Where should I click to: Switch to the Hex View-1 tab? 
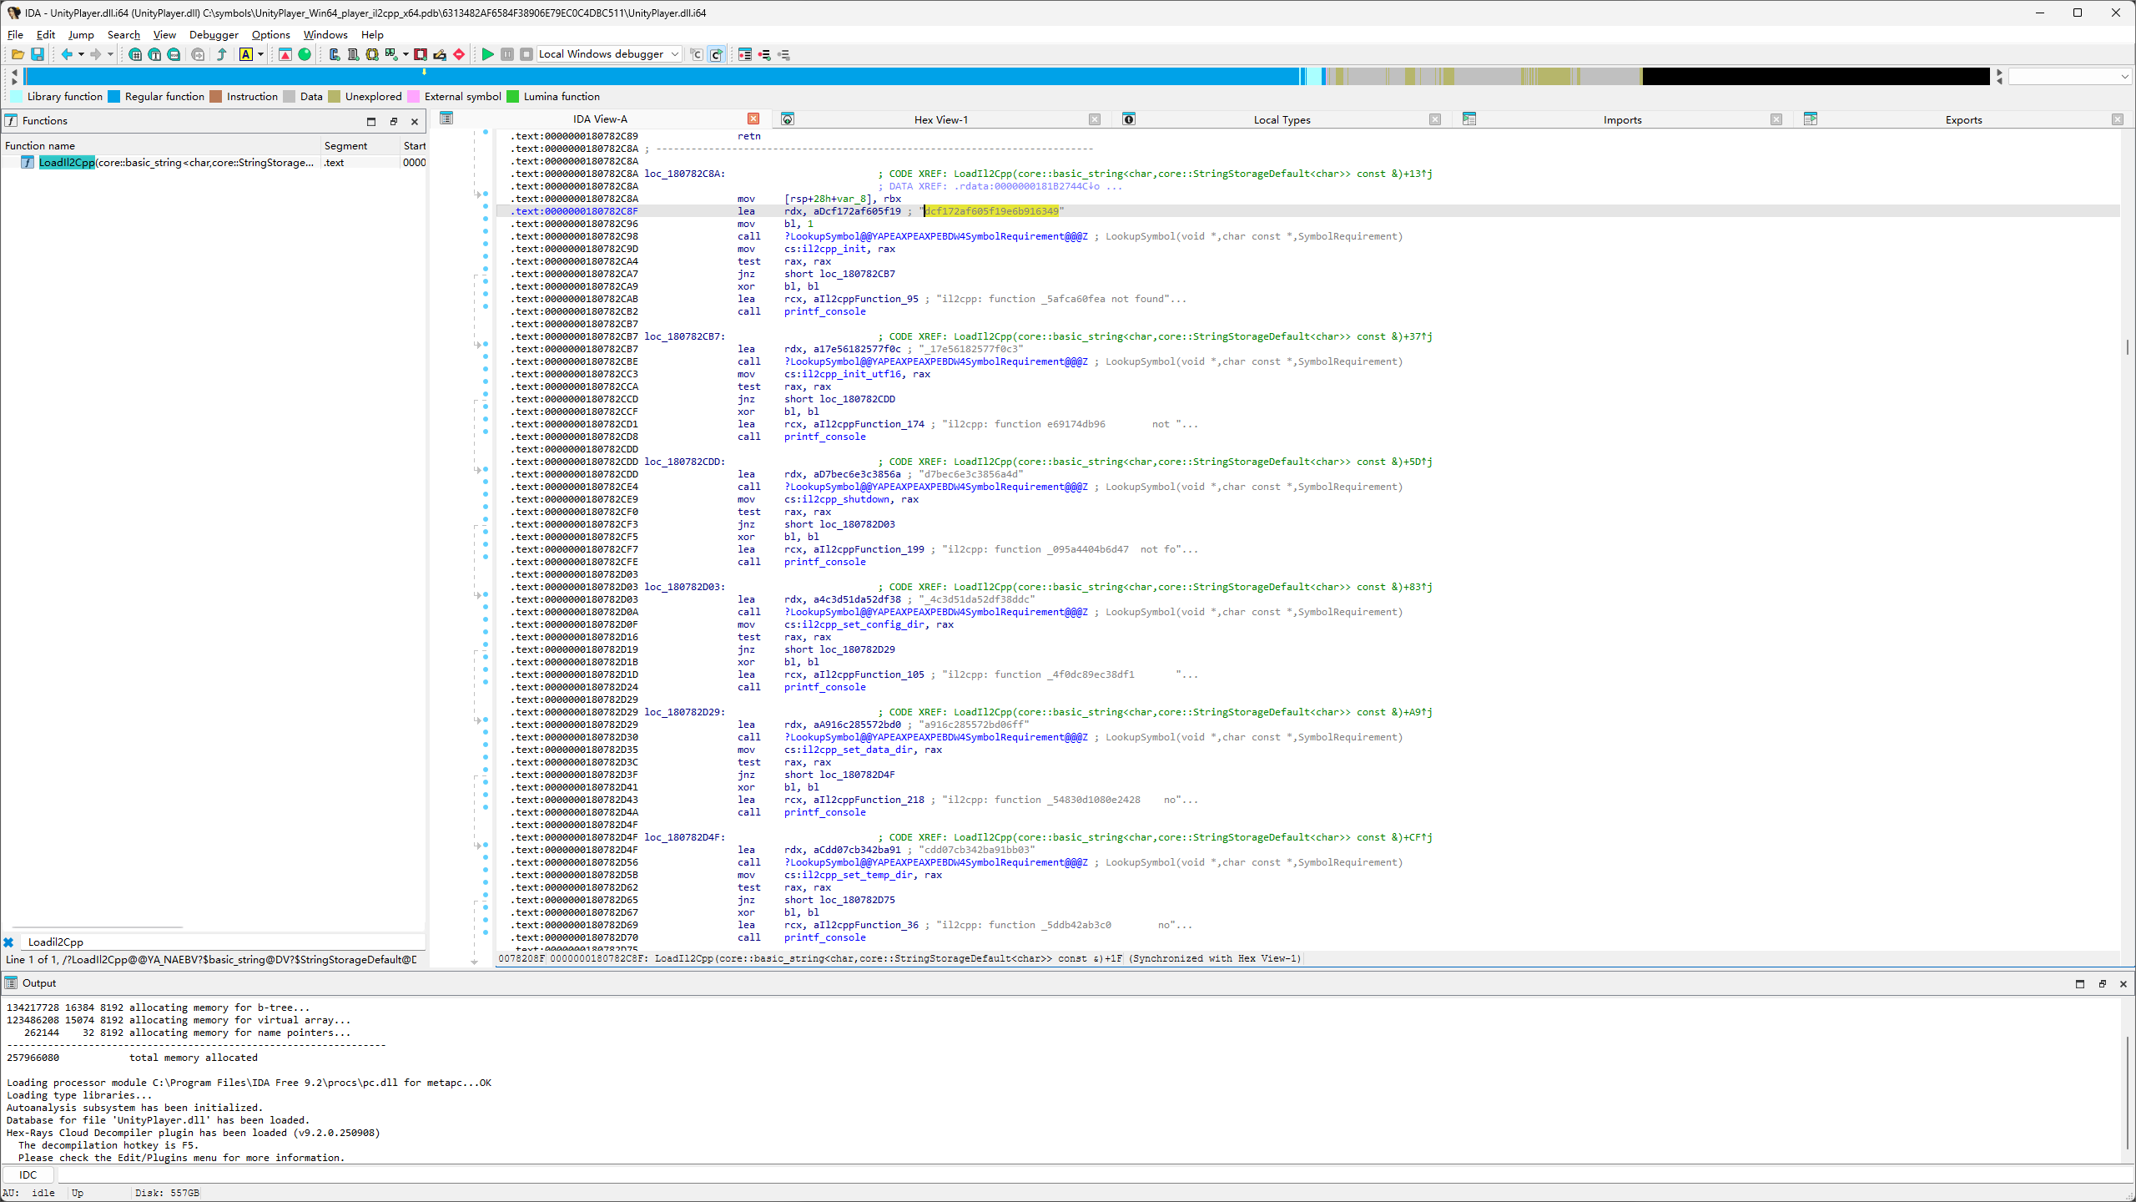[x=940, y=119]
